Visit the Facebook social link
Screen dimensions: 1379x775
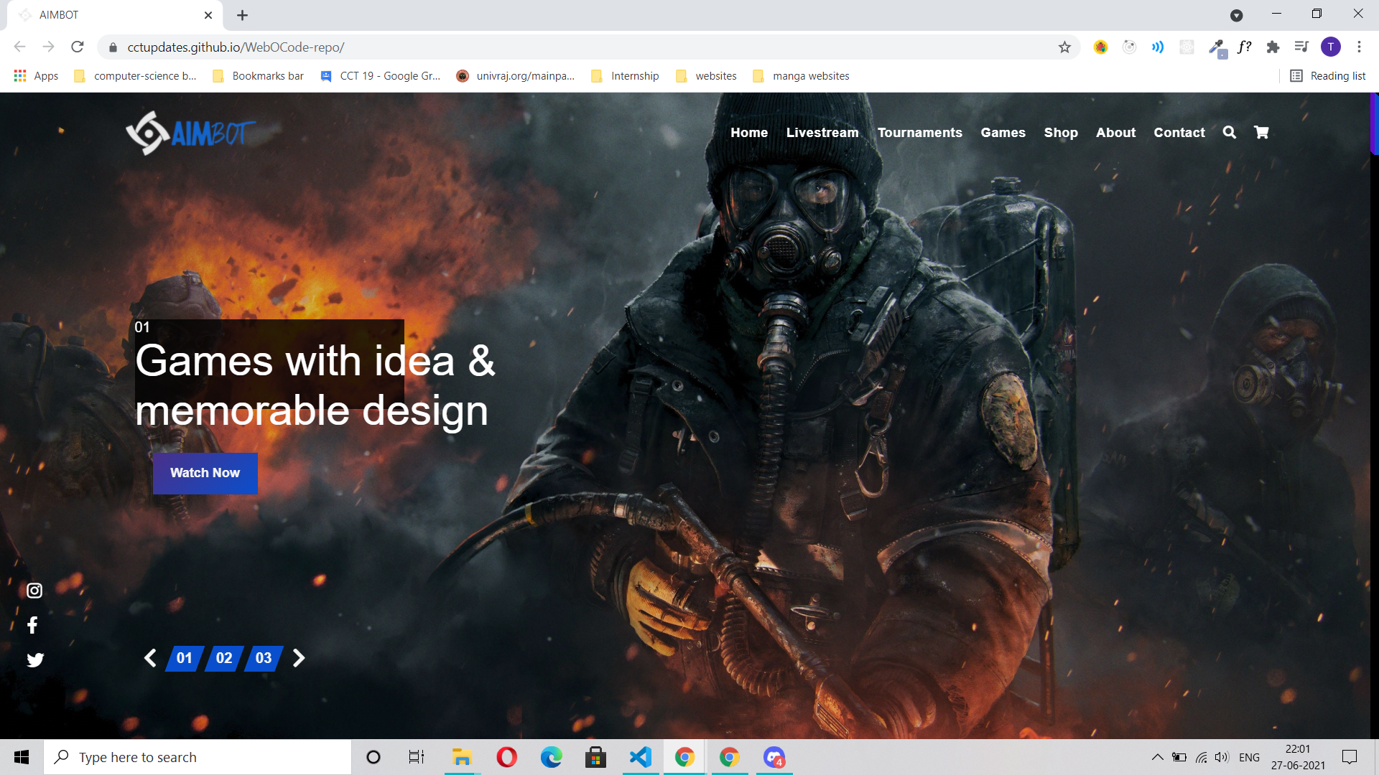32,625
